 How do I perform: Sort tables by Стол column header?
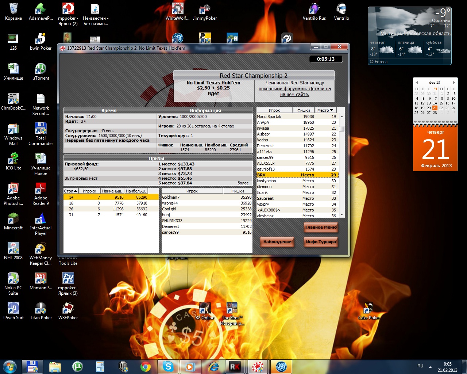[70, 191]
